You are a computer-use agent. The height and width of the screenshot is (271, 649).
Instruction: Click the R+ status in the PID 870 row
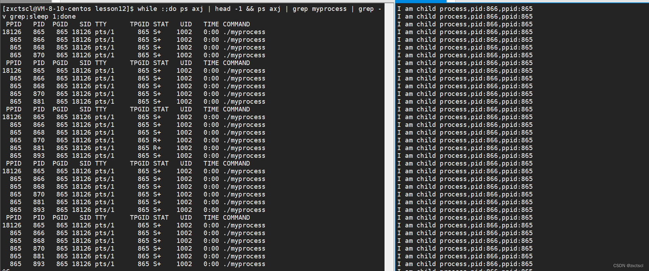[x=157, y=140]
